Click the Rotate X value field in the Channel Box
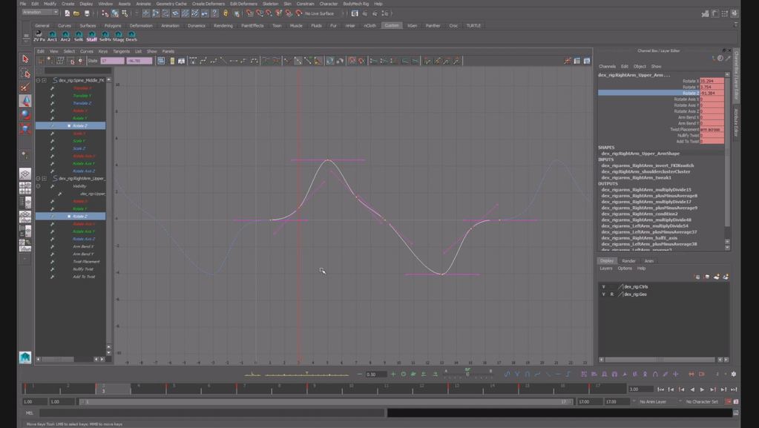 coord(709,81)
